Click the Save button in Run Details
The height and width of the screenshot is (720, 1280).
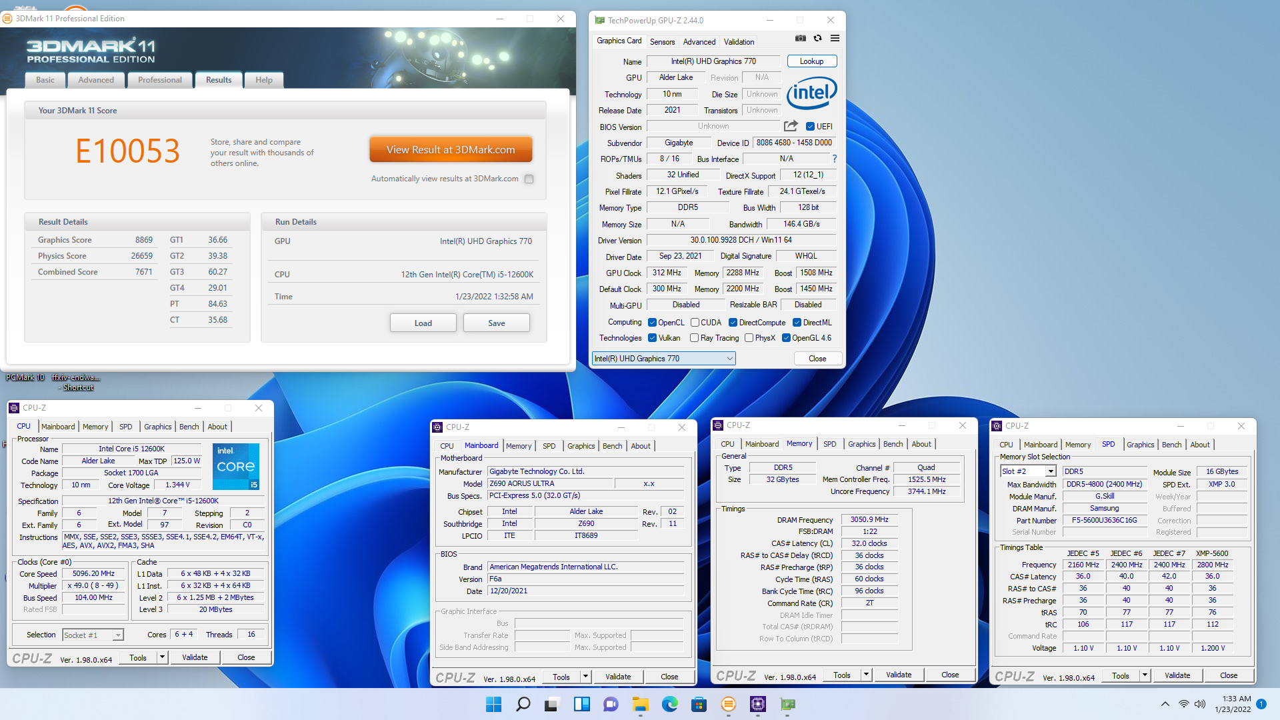[497, 323]
